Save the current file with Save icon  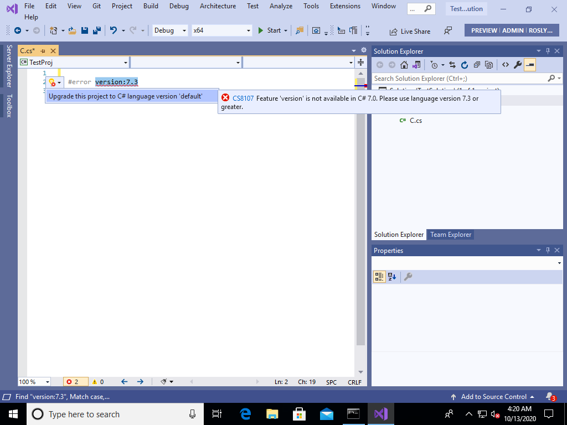[x=85, y=31]
